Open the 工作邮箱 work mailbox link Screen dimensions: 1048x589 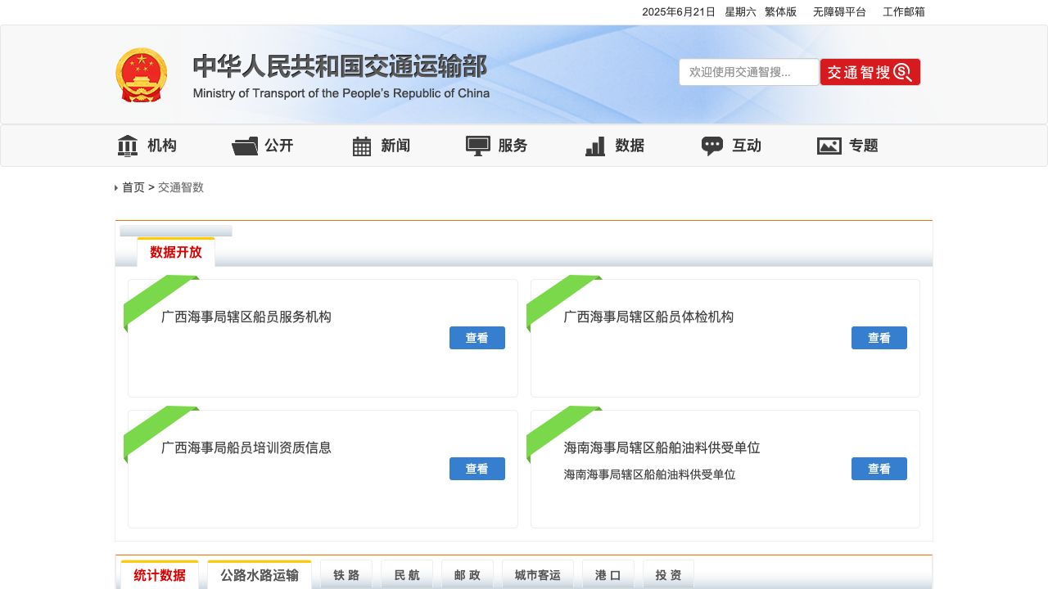pos(904,12)
